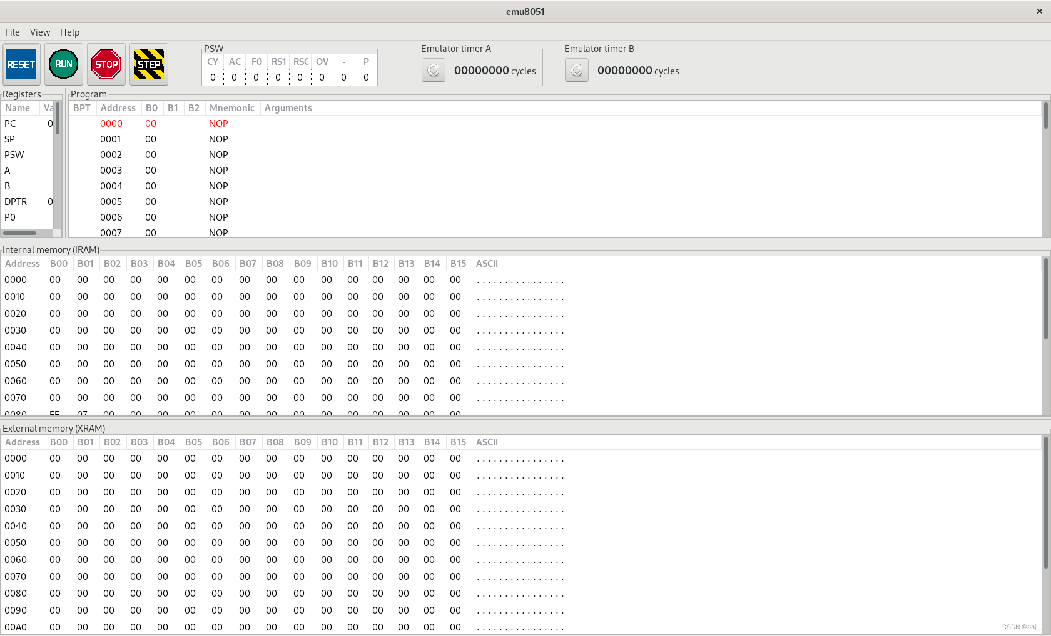This screenshot has height=636, width=1051.
Task: Reset Emulator timer A counter
Action: [434, 71]
